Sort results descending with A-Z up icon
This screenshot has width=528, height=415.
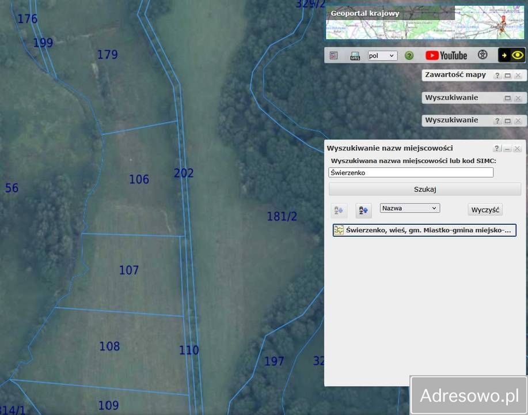point(363,210)
